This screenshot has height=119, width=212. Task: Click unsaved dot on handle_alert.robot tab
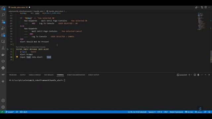(x=29, y=7)
